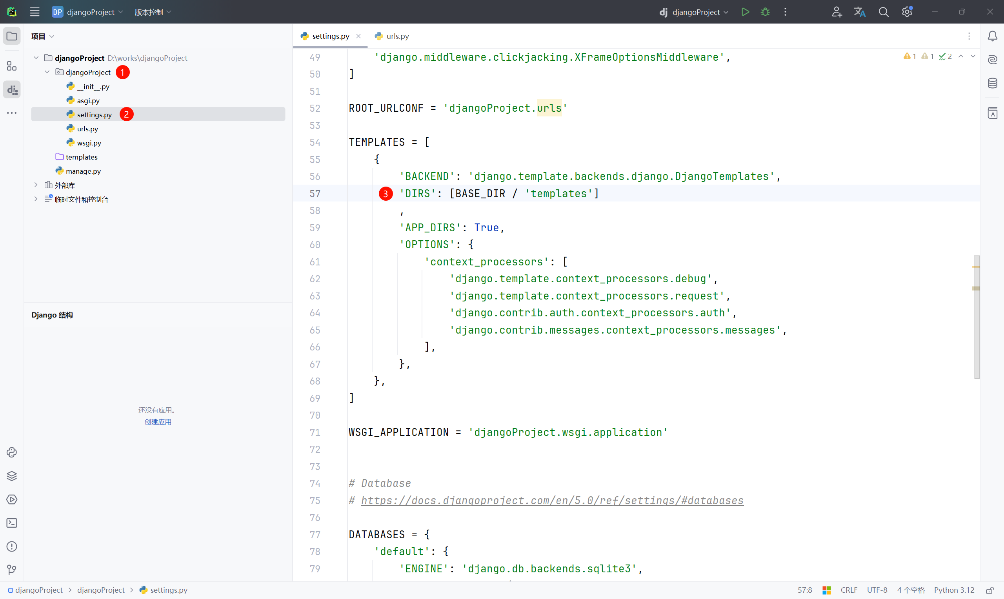Collapse the root djangoProject folder

point(36,58)
